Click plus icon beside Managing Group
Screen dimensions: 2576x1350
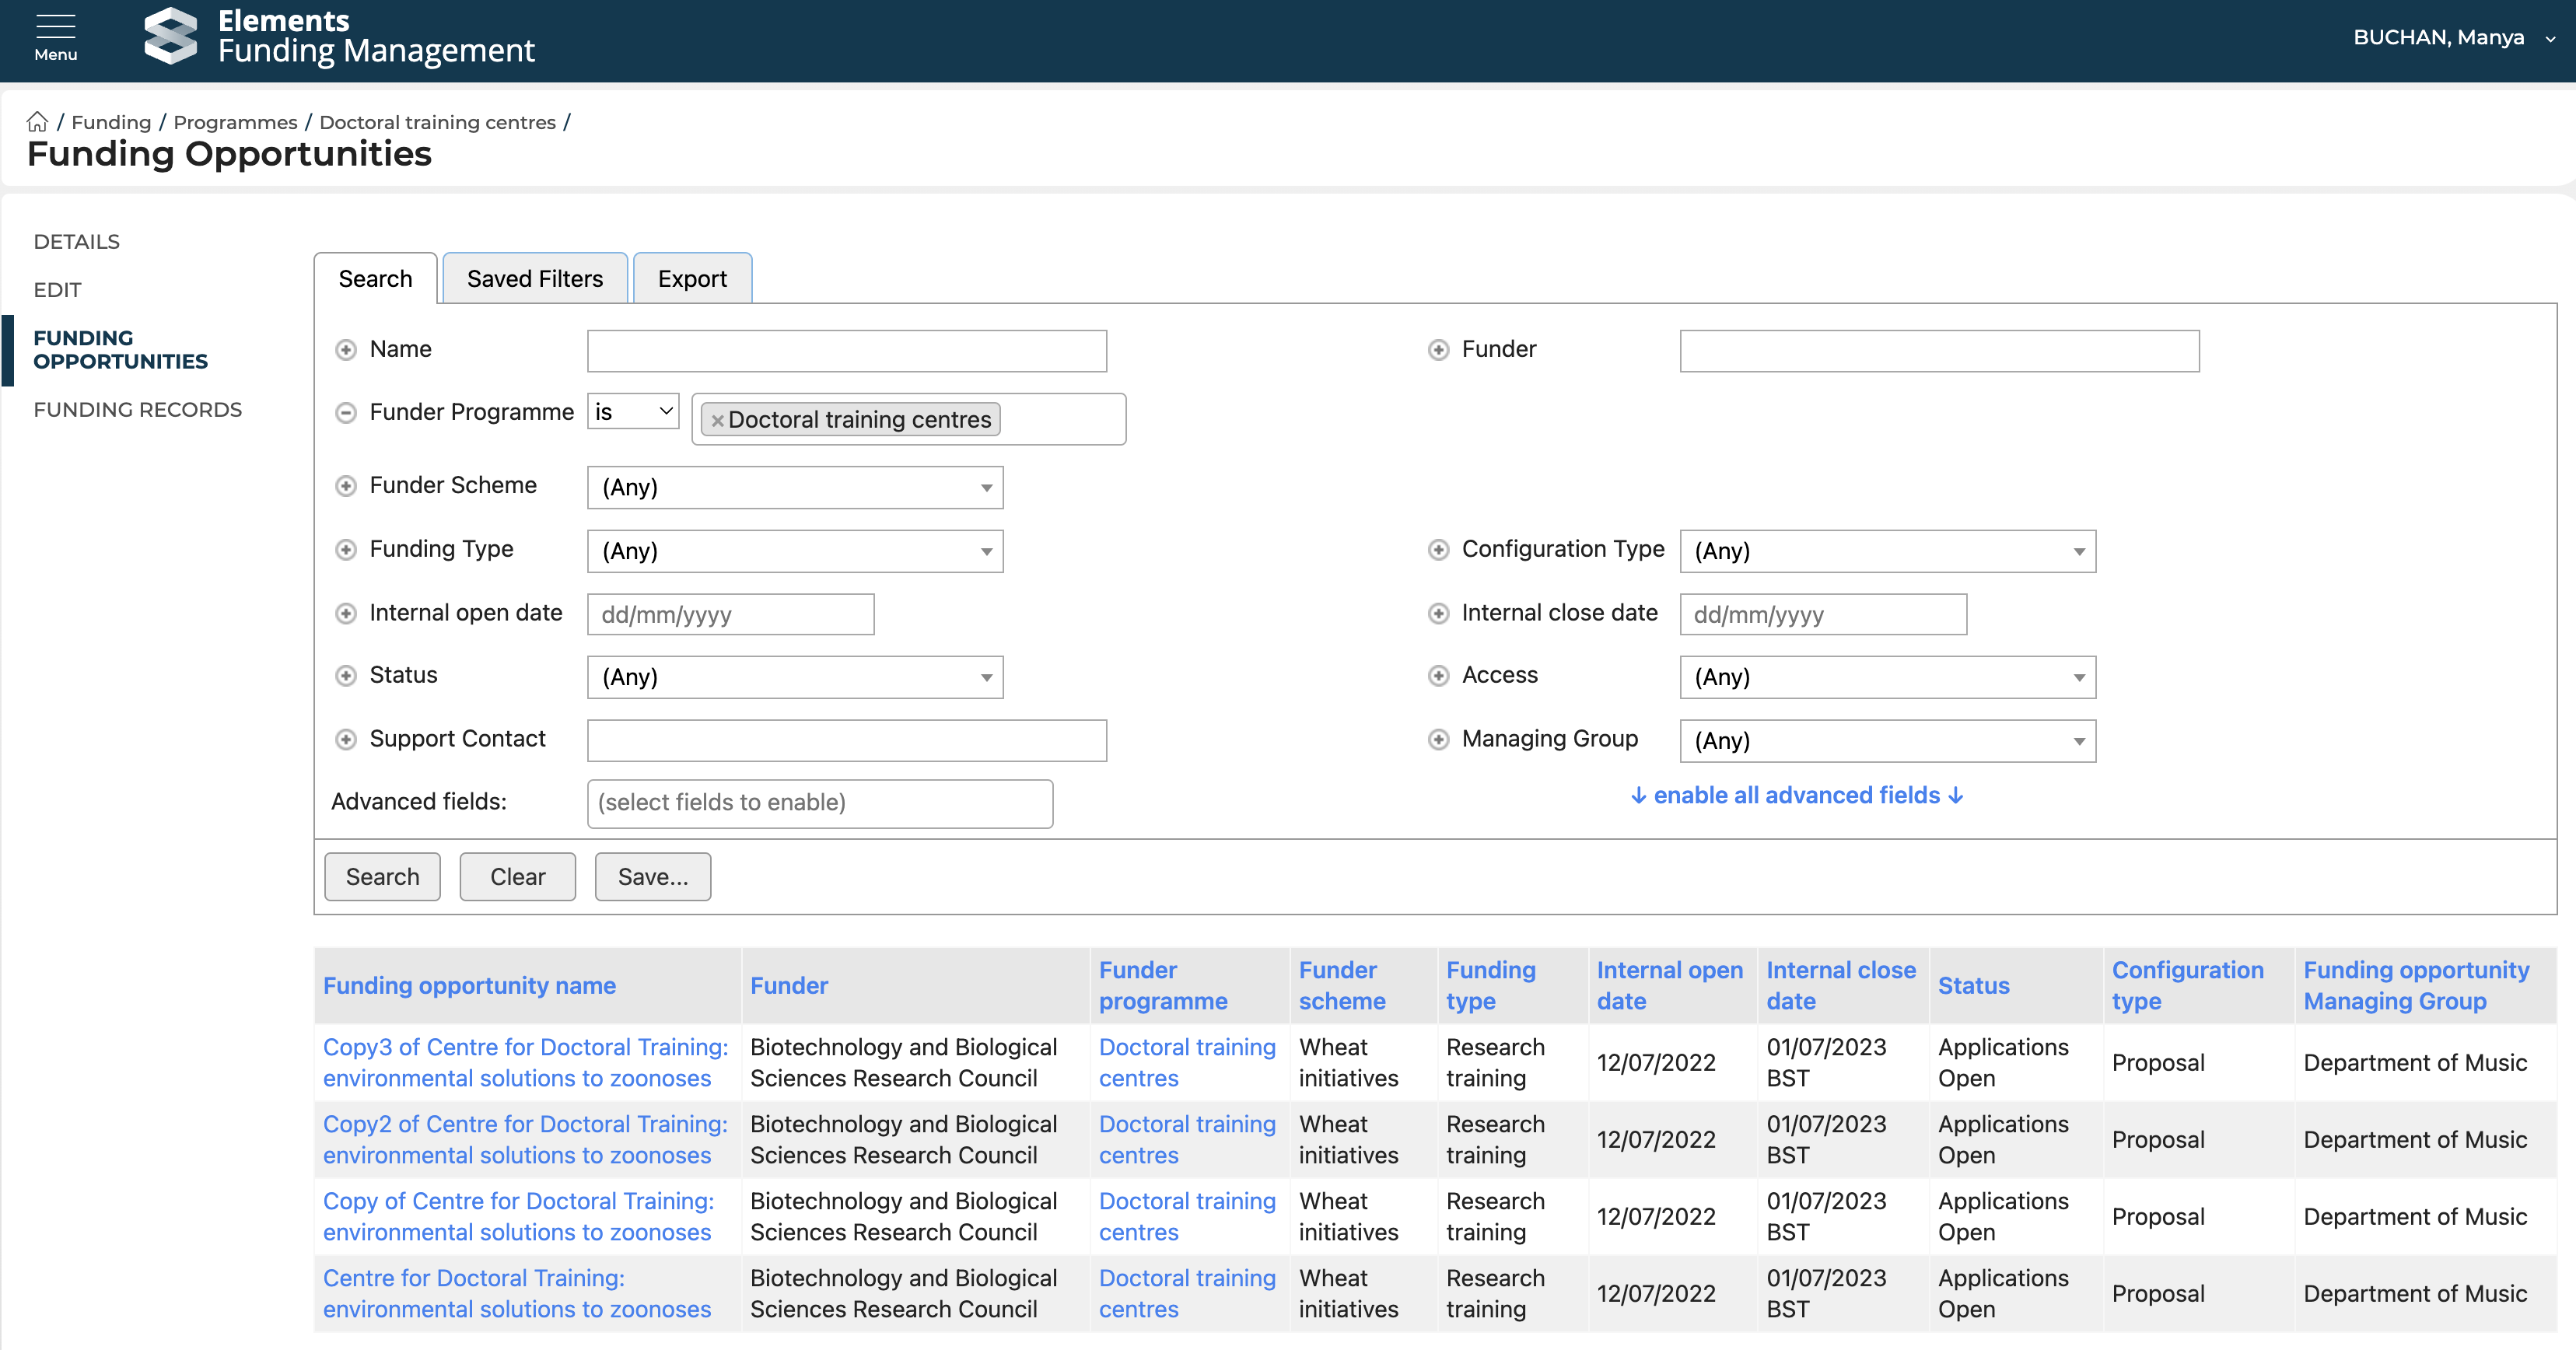point(1438,740)
